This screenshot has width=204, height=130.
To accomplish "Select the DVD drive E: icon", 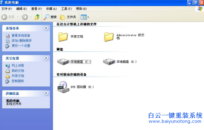I will click(63, 87).
